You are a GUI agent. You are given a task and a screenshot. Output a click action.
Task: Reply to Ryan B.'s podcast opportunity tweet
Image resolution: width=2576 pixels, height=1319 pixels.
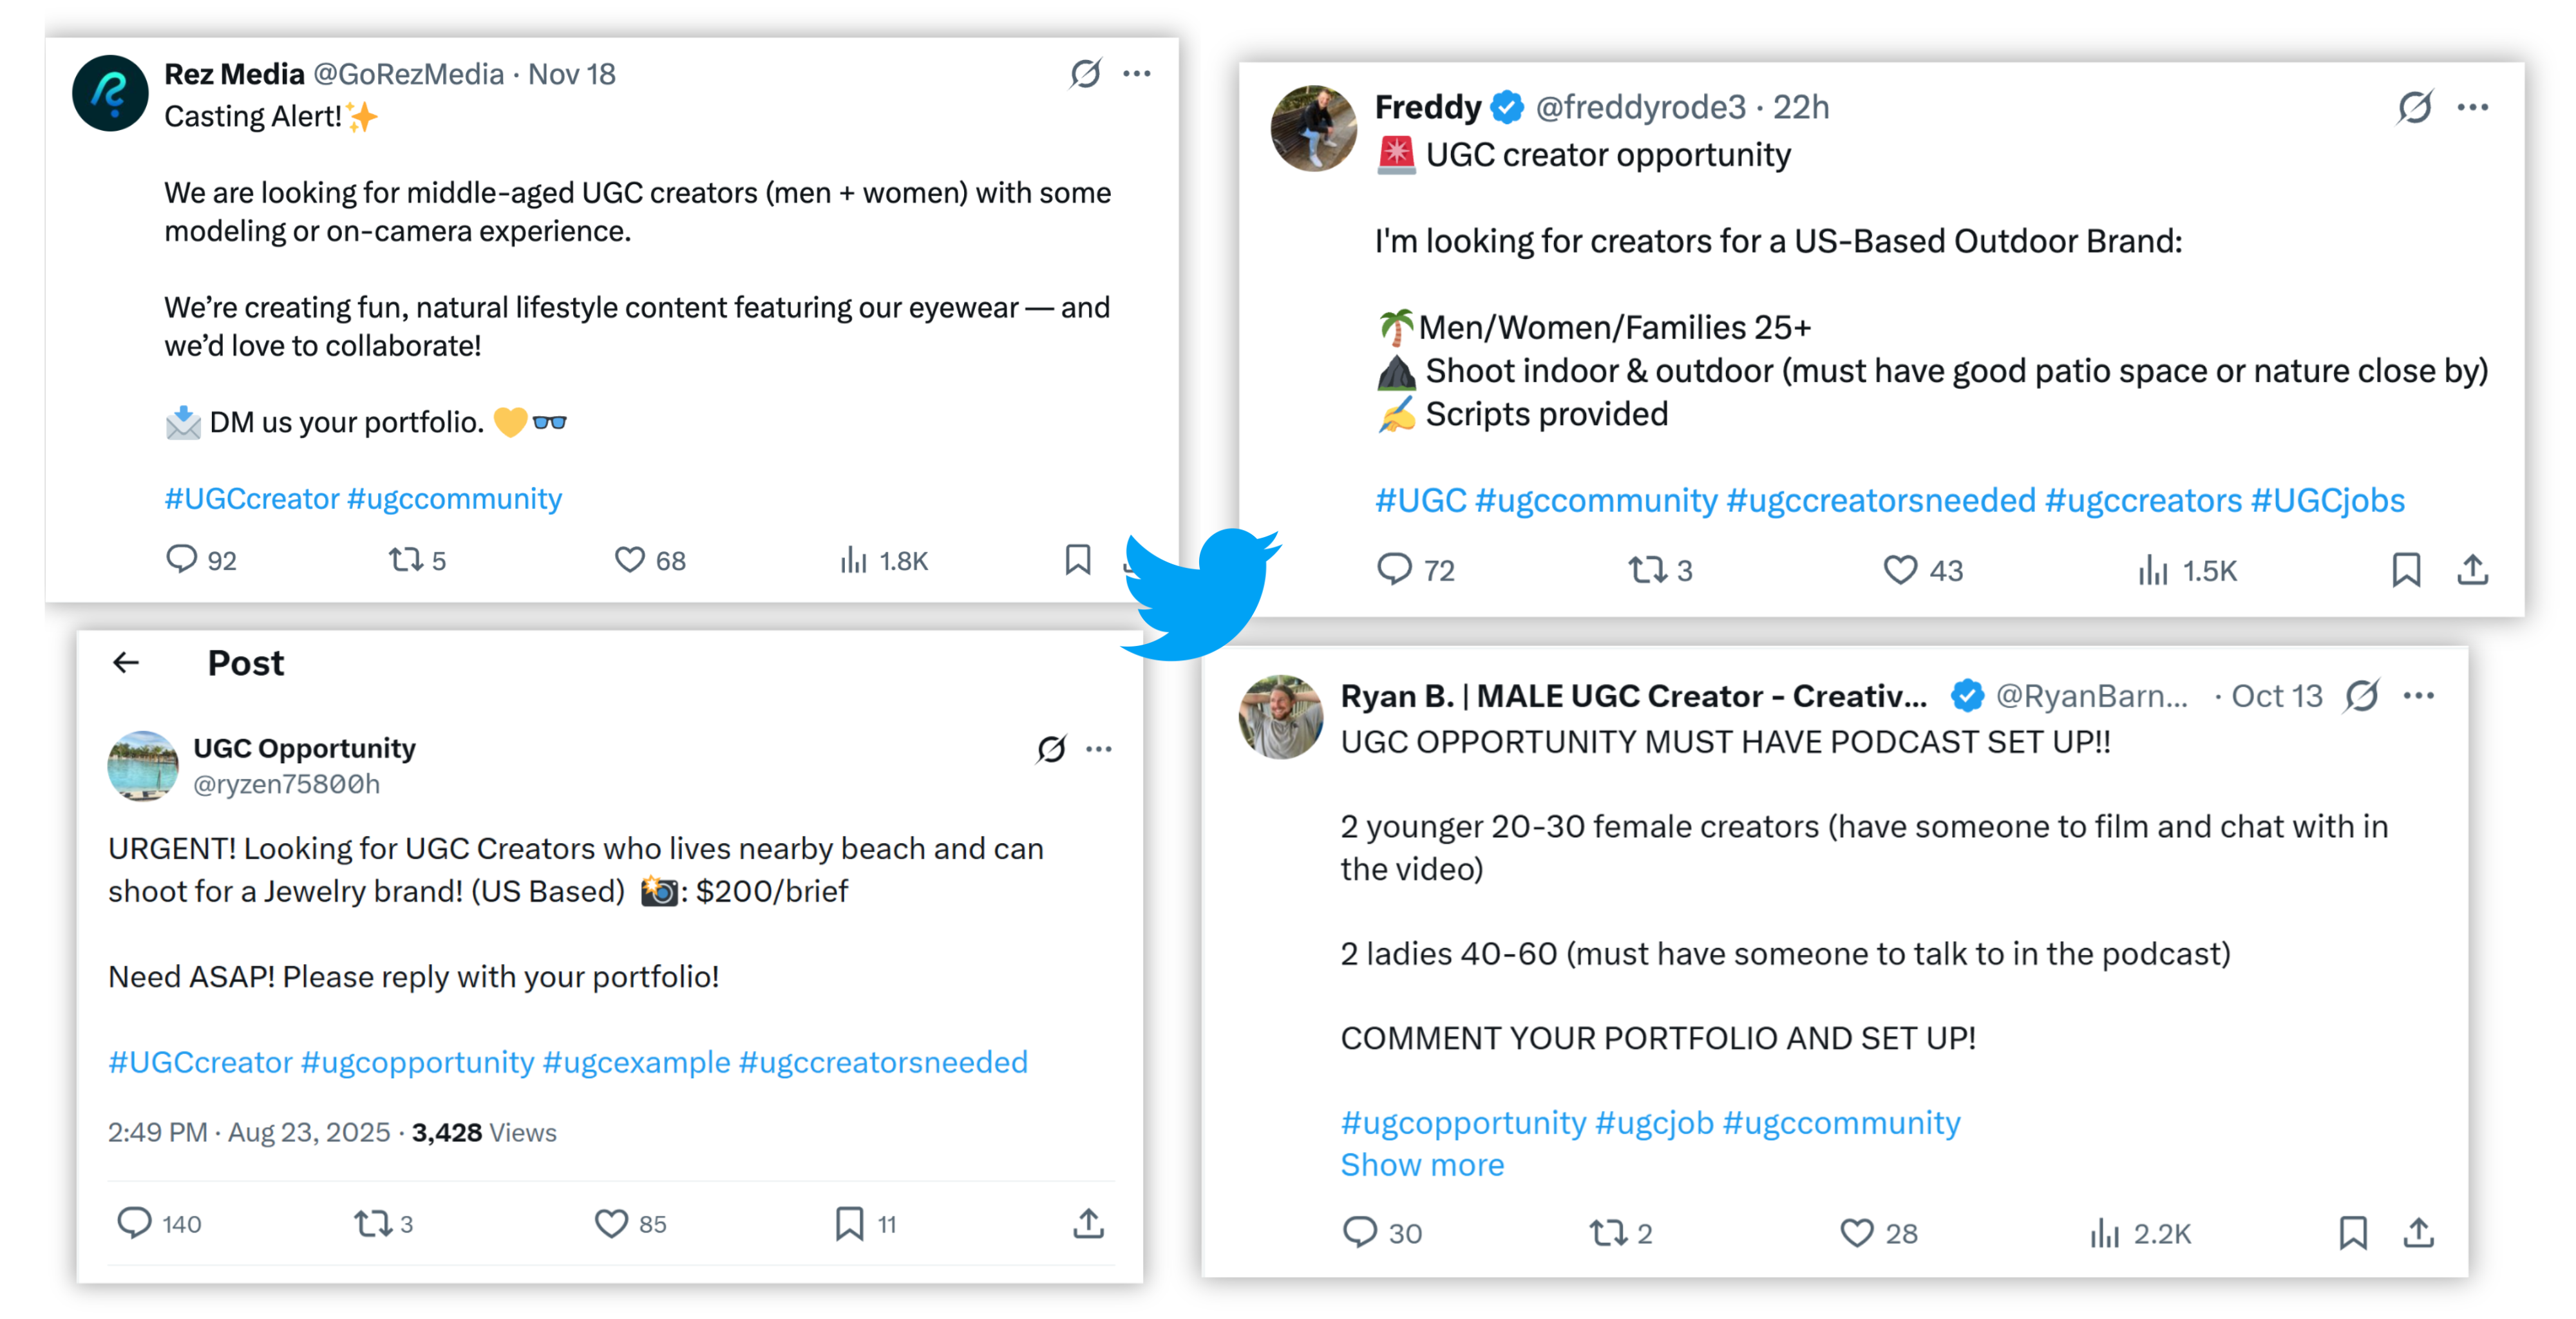[1360, 1233]
